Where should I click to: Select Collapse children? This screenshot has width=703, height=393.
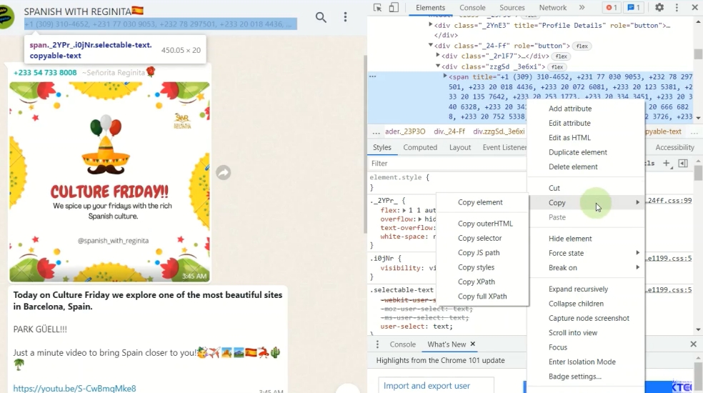586,304
